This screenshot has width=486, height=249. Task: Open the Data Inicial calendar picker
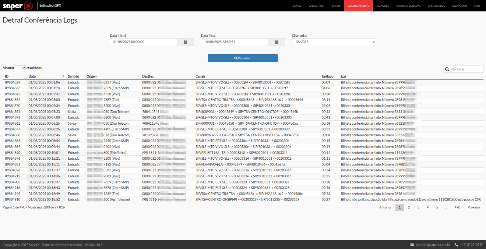(185, 42)
